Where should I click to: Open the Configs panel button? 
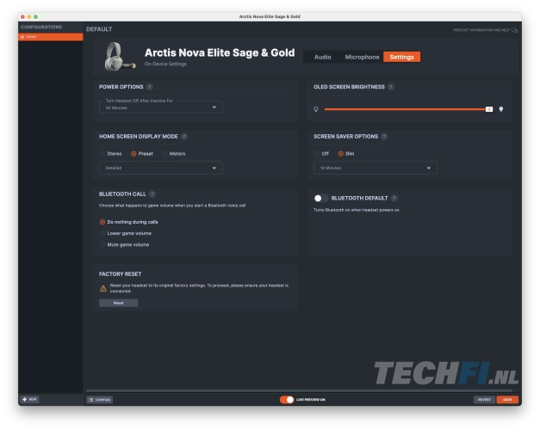[100, 400]
